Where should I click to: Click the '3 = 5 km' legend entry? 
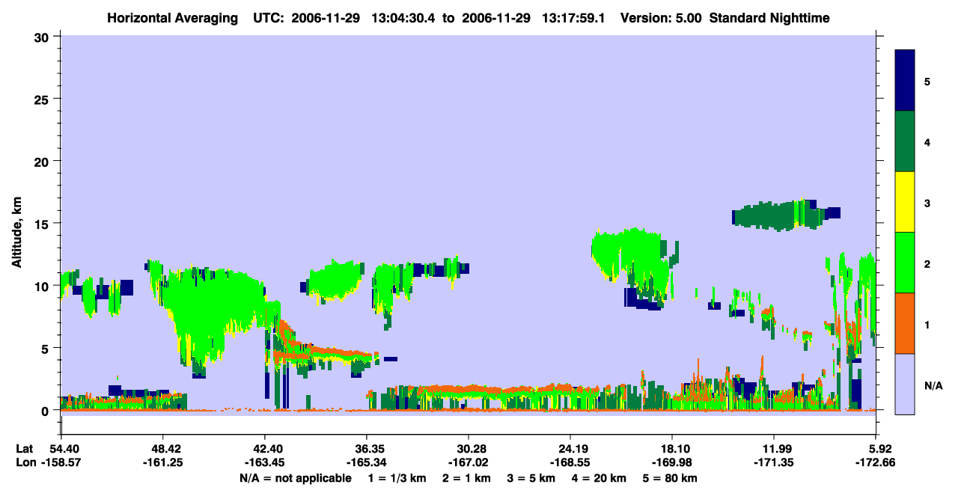point(531,478)
